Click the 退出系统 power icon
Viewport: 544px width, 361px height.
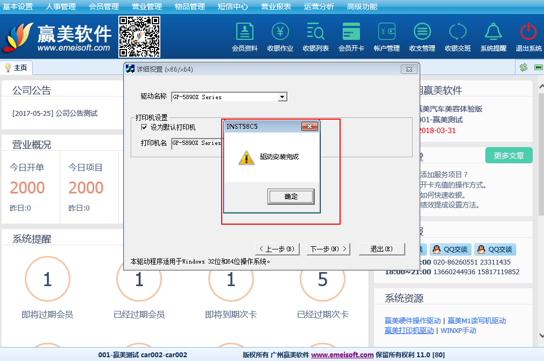pyautogui.click(x=528, y=32)
